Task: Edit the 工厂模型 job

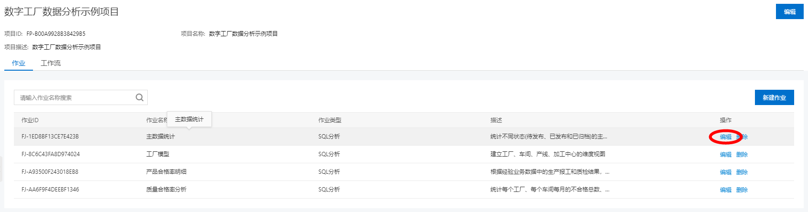Action: [x=725, y=155]
